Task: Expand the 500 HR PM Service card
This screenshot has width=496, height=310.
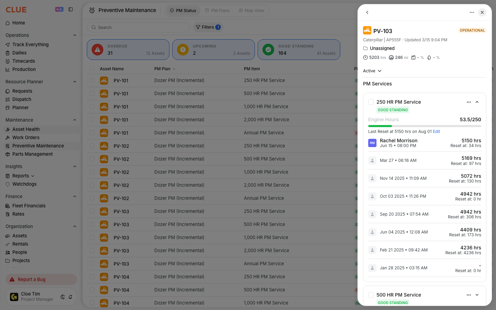Action: 477,295
